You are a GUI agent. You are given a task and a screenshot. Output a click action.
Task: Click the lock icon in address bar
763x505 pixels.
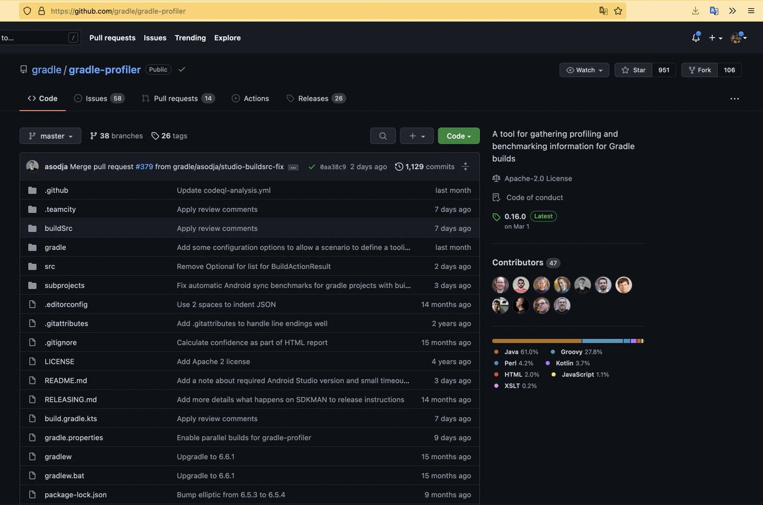pyautogui.click(x=41, y=11)
